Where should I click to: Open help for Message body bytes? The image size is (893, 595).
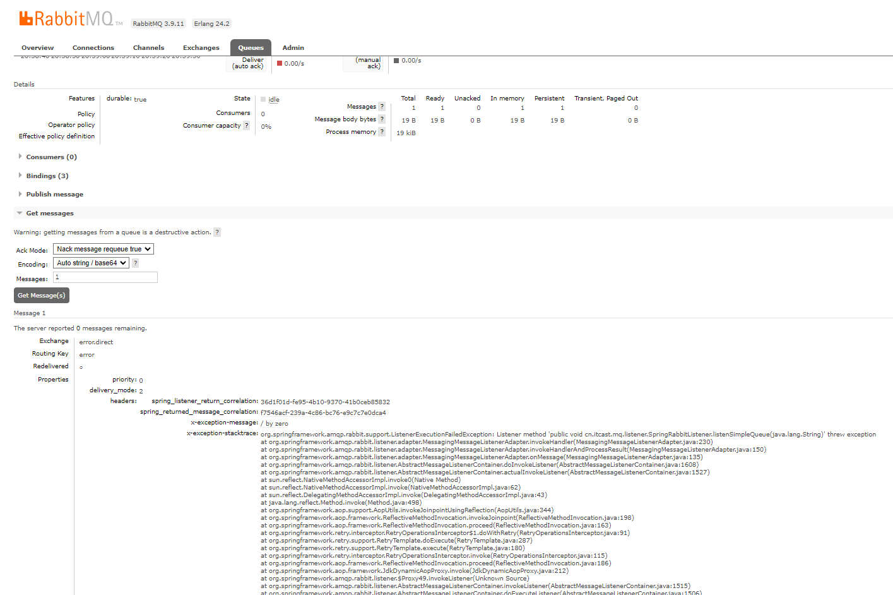[x=382, y=119]
